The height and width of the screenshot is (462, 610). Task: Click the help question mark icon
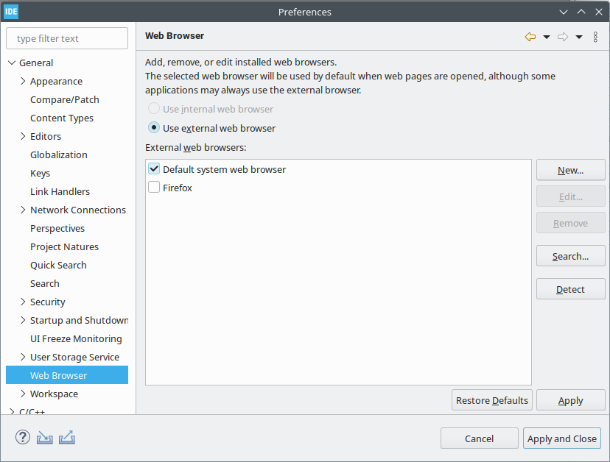21,437
